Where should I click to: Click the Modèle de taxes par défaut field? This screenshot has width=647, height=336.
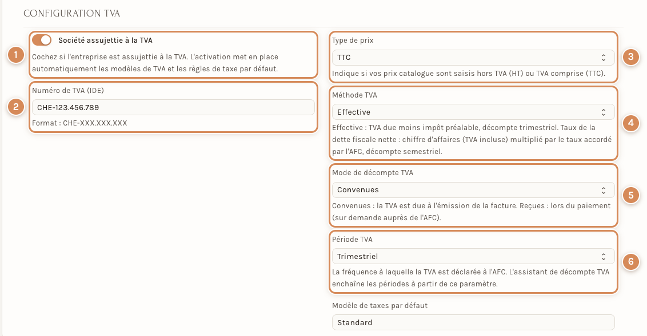pos(473,322)
